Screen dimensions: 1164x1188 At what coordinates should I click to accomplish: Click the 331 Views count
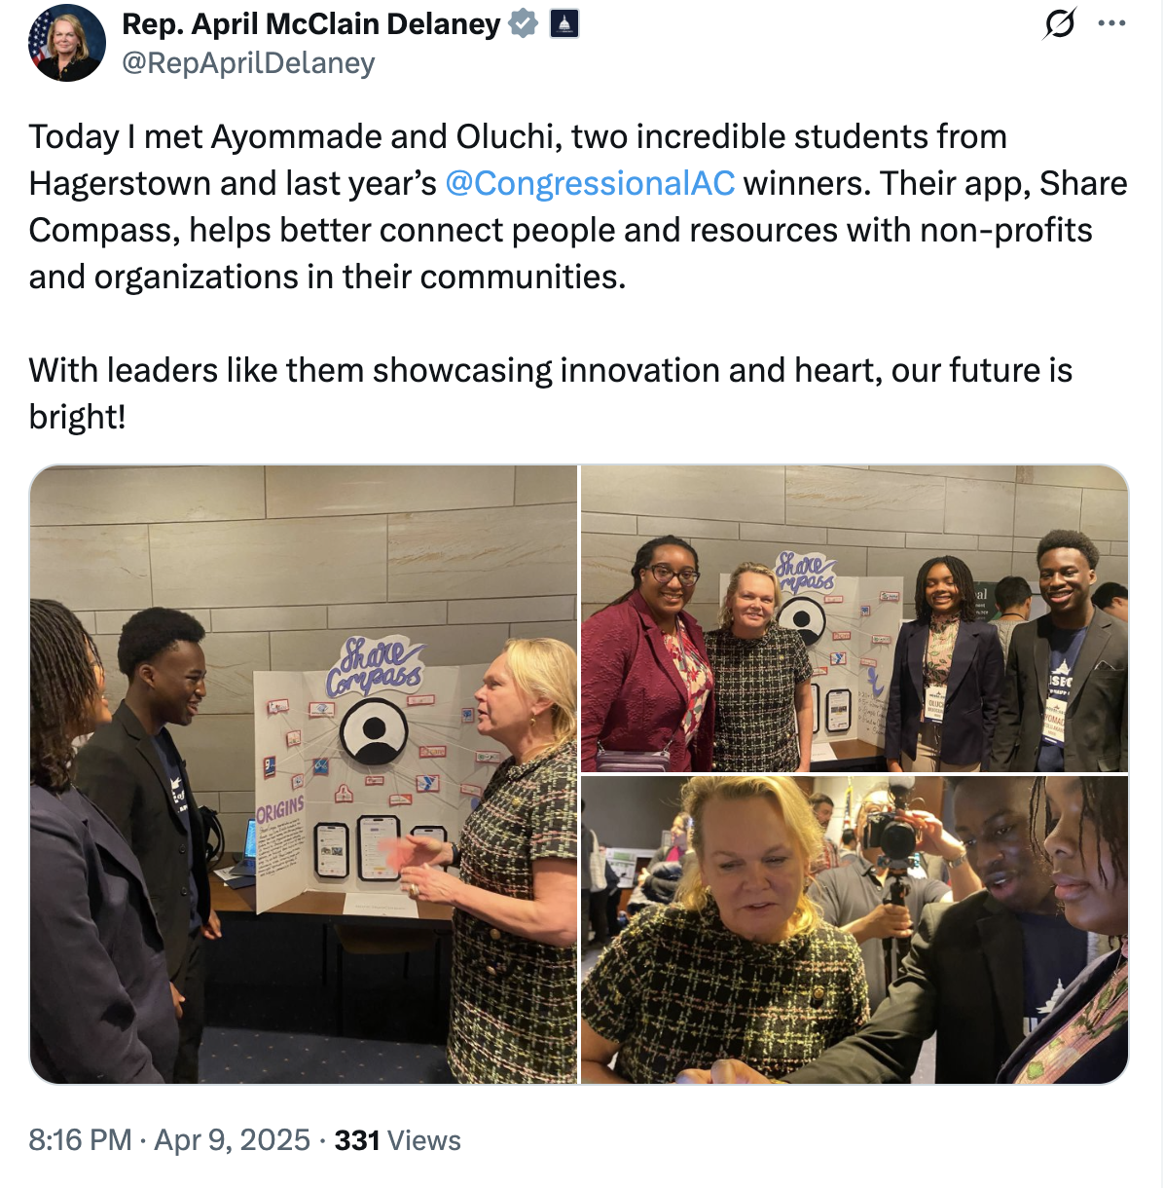tap(397, 1140)
